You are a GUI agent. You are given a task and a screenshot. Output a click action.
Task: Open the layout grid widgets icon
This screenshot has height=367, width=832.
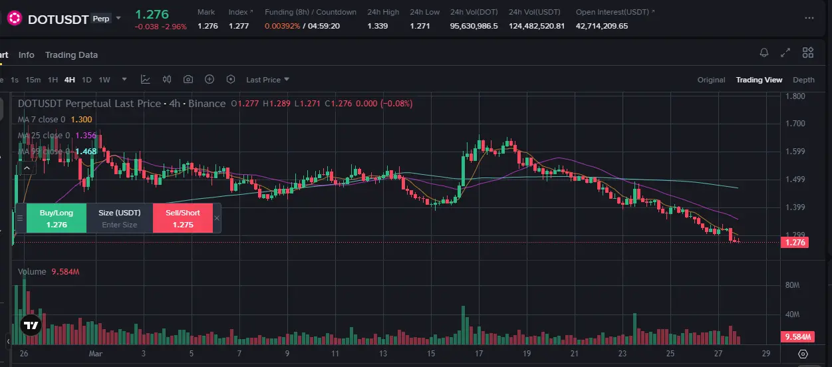pyautogui.click(x=808, y=53)
